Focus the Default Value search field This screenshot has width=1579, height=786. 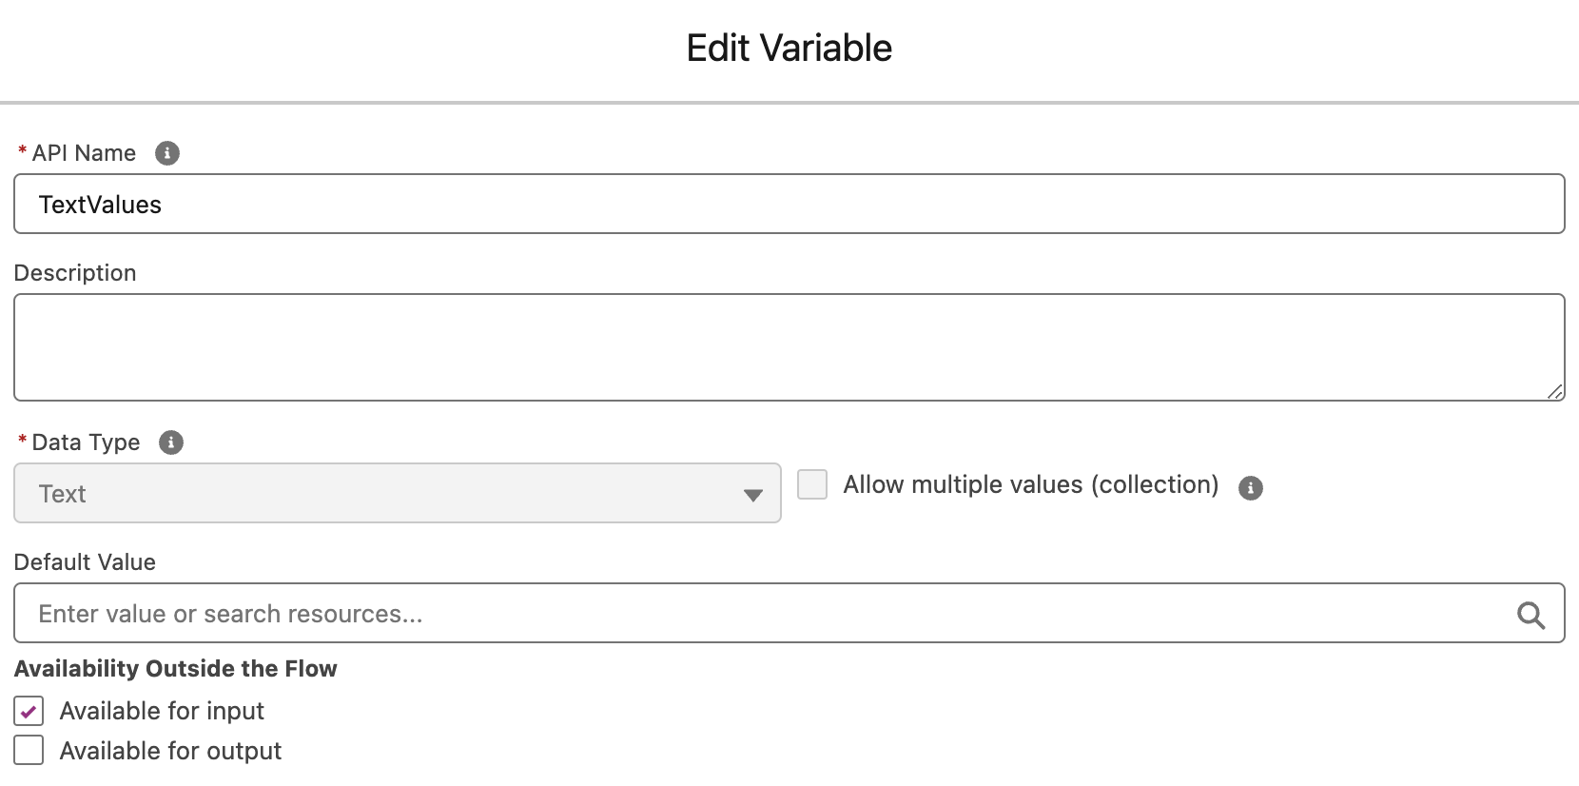coord(666,614)
